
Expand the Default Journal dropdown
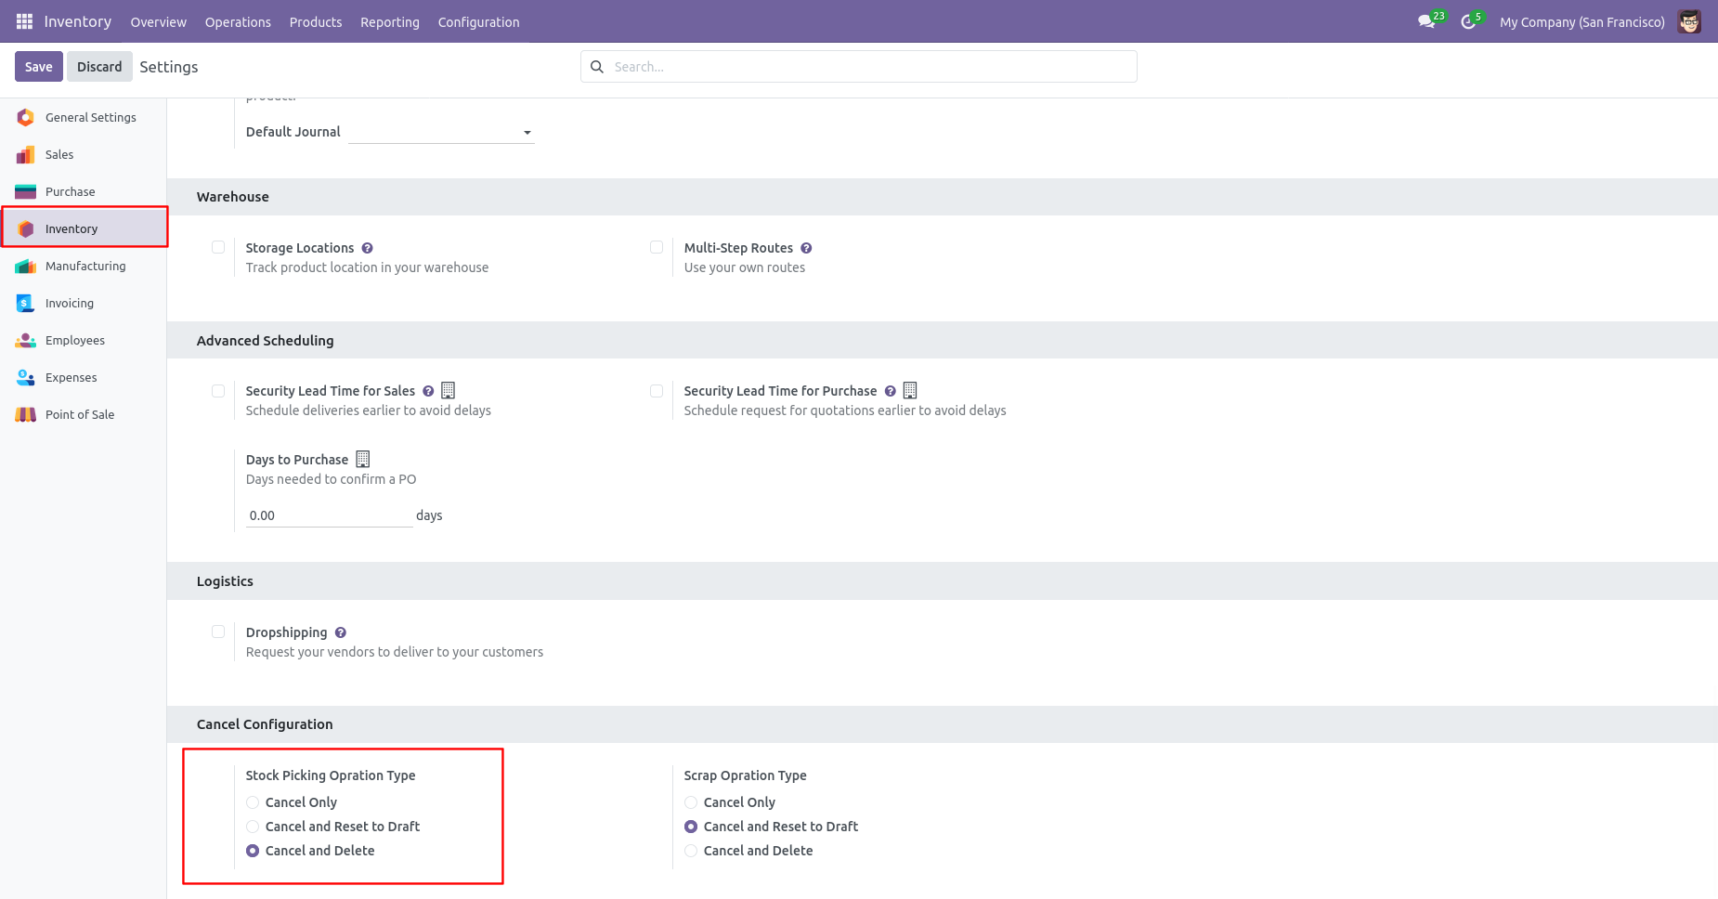441,132
